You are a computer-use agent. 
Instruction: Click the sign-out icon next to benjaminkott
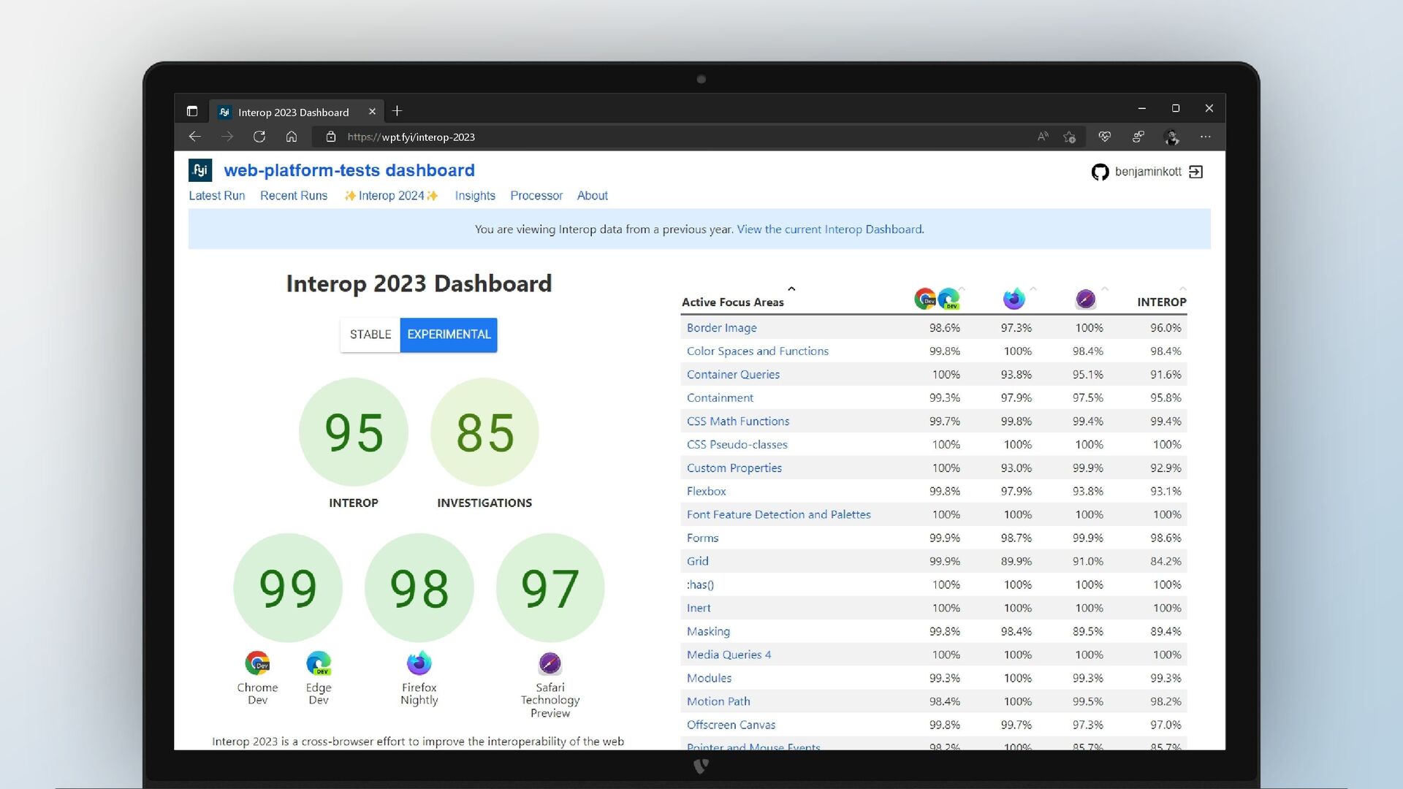coord(1196,172)
